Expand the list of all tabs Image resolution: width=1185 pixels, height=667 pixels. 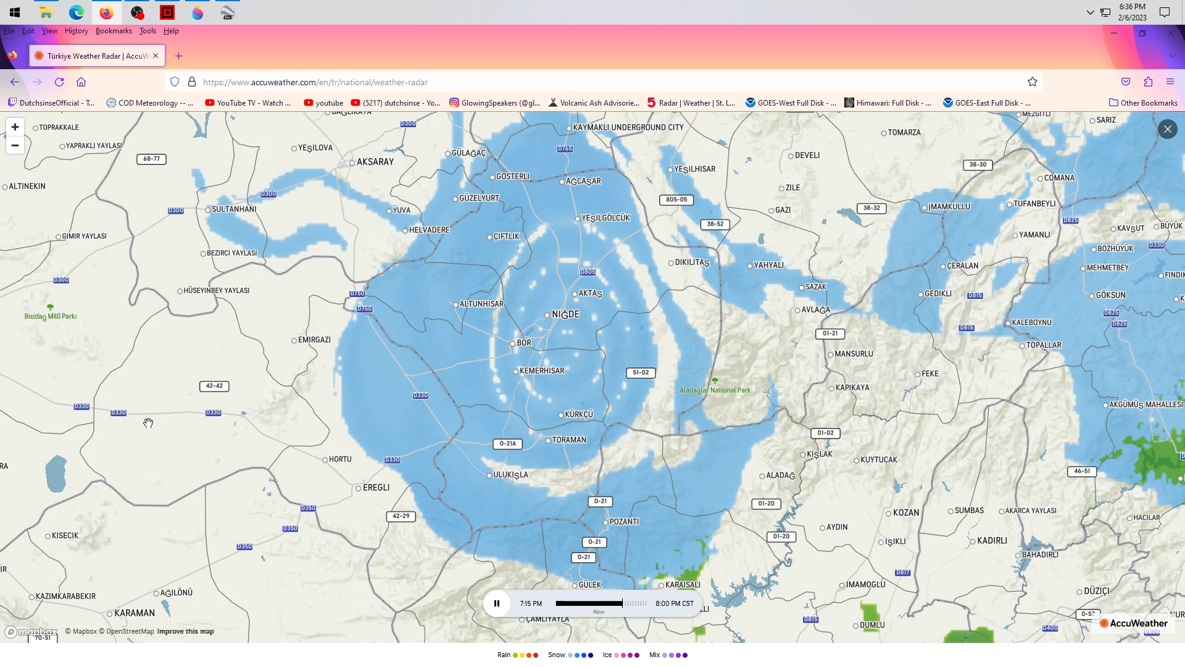[x=1172, y=56]
